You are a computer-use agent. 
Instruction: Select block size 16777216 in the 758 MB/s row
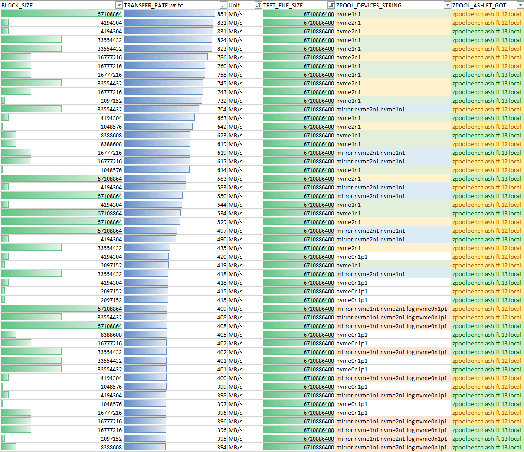point(62,75)
